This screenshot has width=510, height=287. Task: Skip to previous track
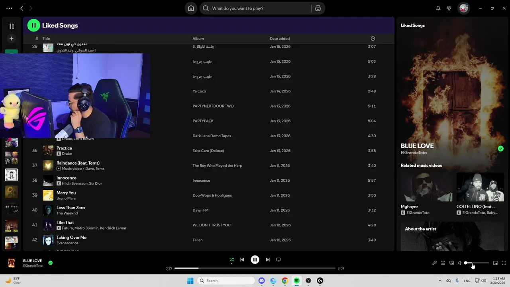242,259
